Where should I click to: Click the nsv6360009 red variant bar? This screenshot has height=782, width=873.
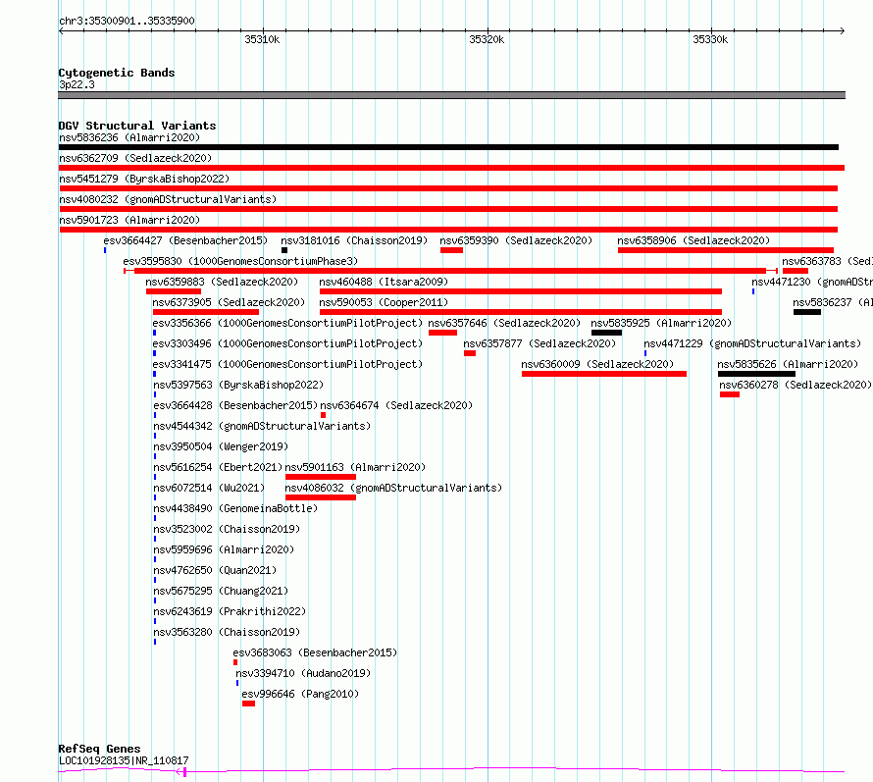coord(604,374)
